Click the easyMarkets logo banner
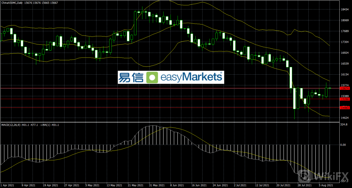 (171, 77)
